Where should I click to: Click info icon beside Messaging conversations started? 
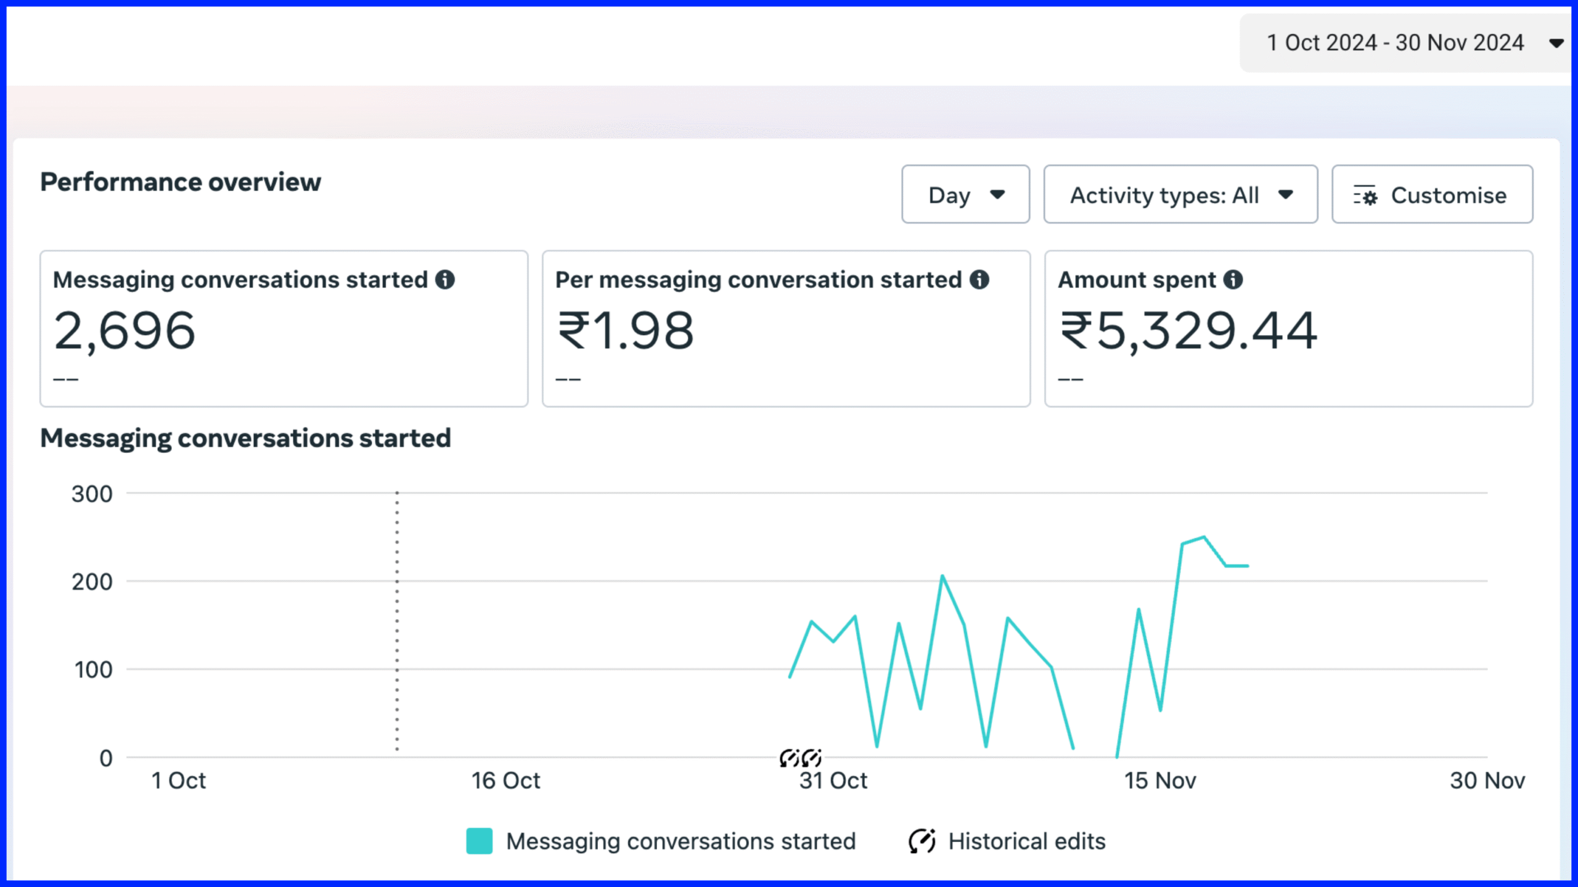point(444,280)
